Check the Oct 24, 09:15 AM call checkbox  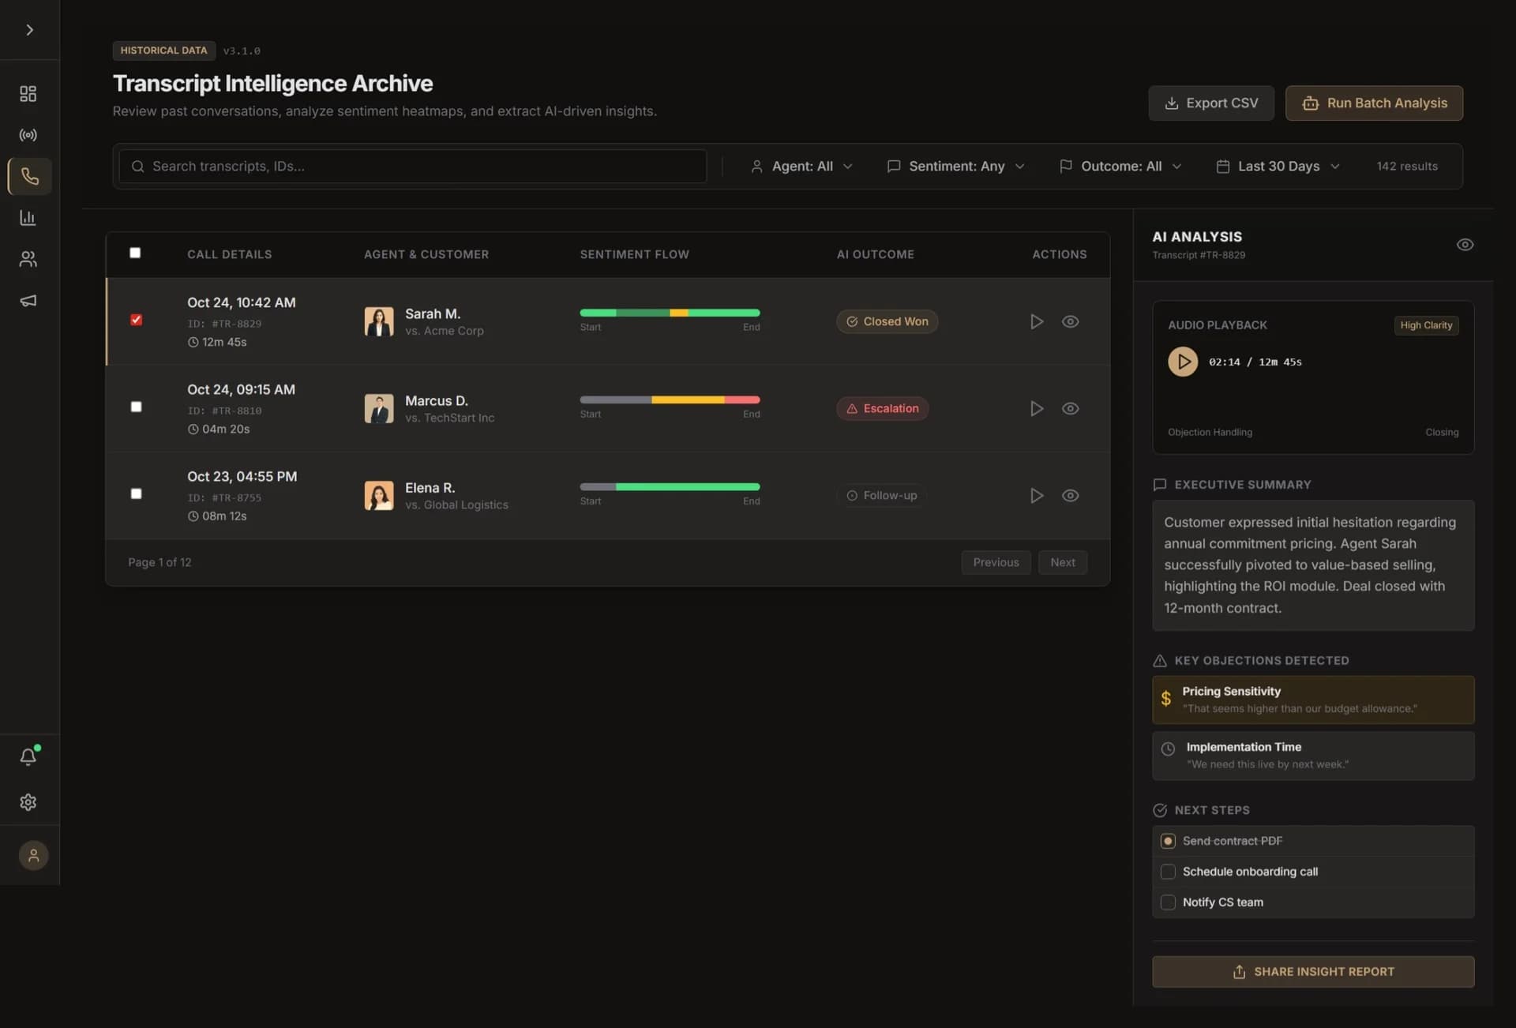136,407
